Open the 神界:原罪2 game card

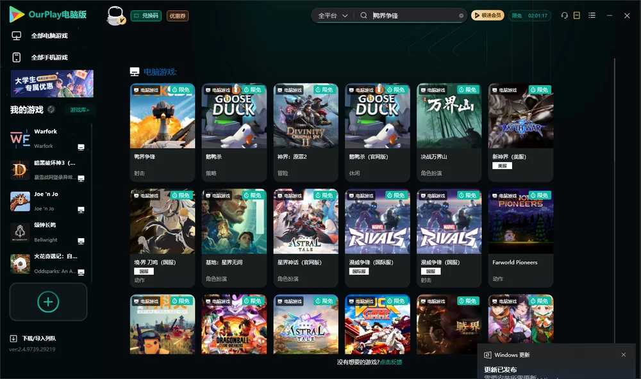coord(306,133)
